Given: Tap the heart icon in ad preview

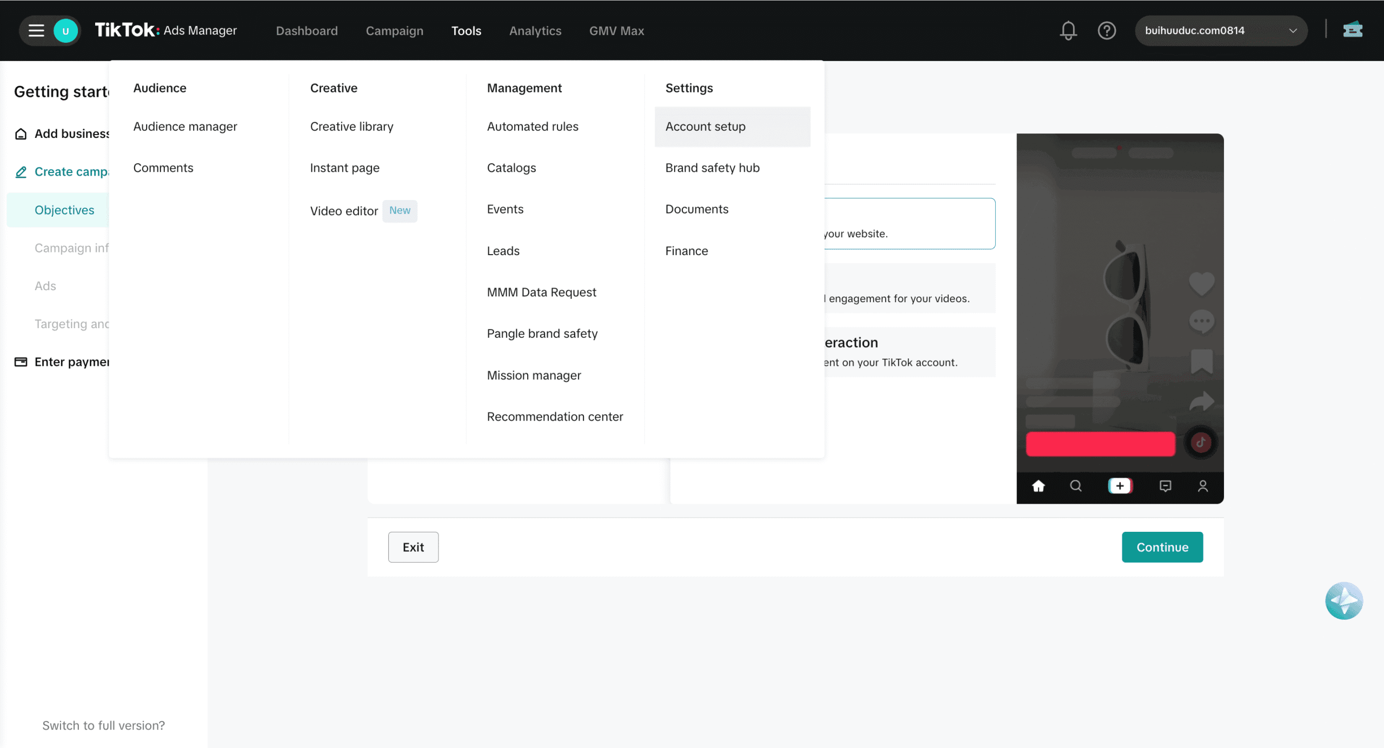Looking at the screenshot, I should pos(1201,283).
